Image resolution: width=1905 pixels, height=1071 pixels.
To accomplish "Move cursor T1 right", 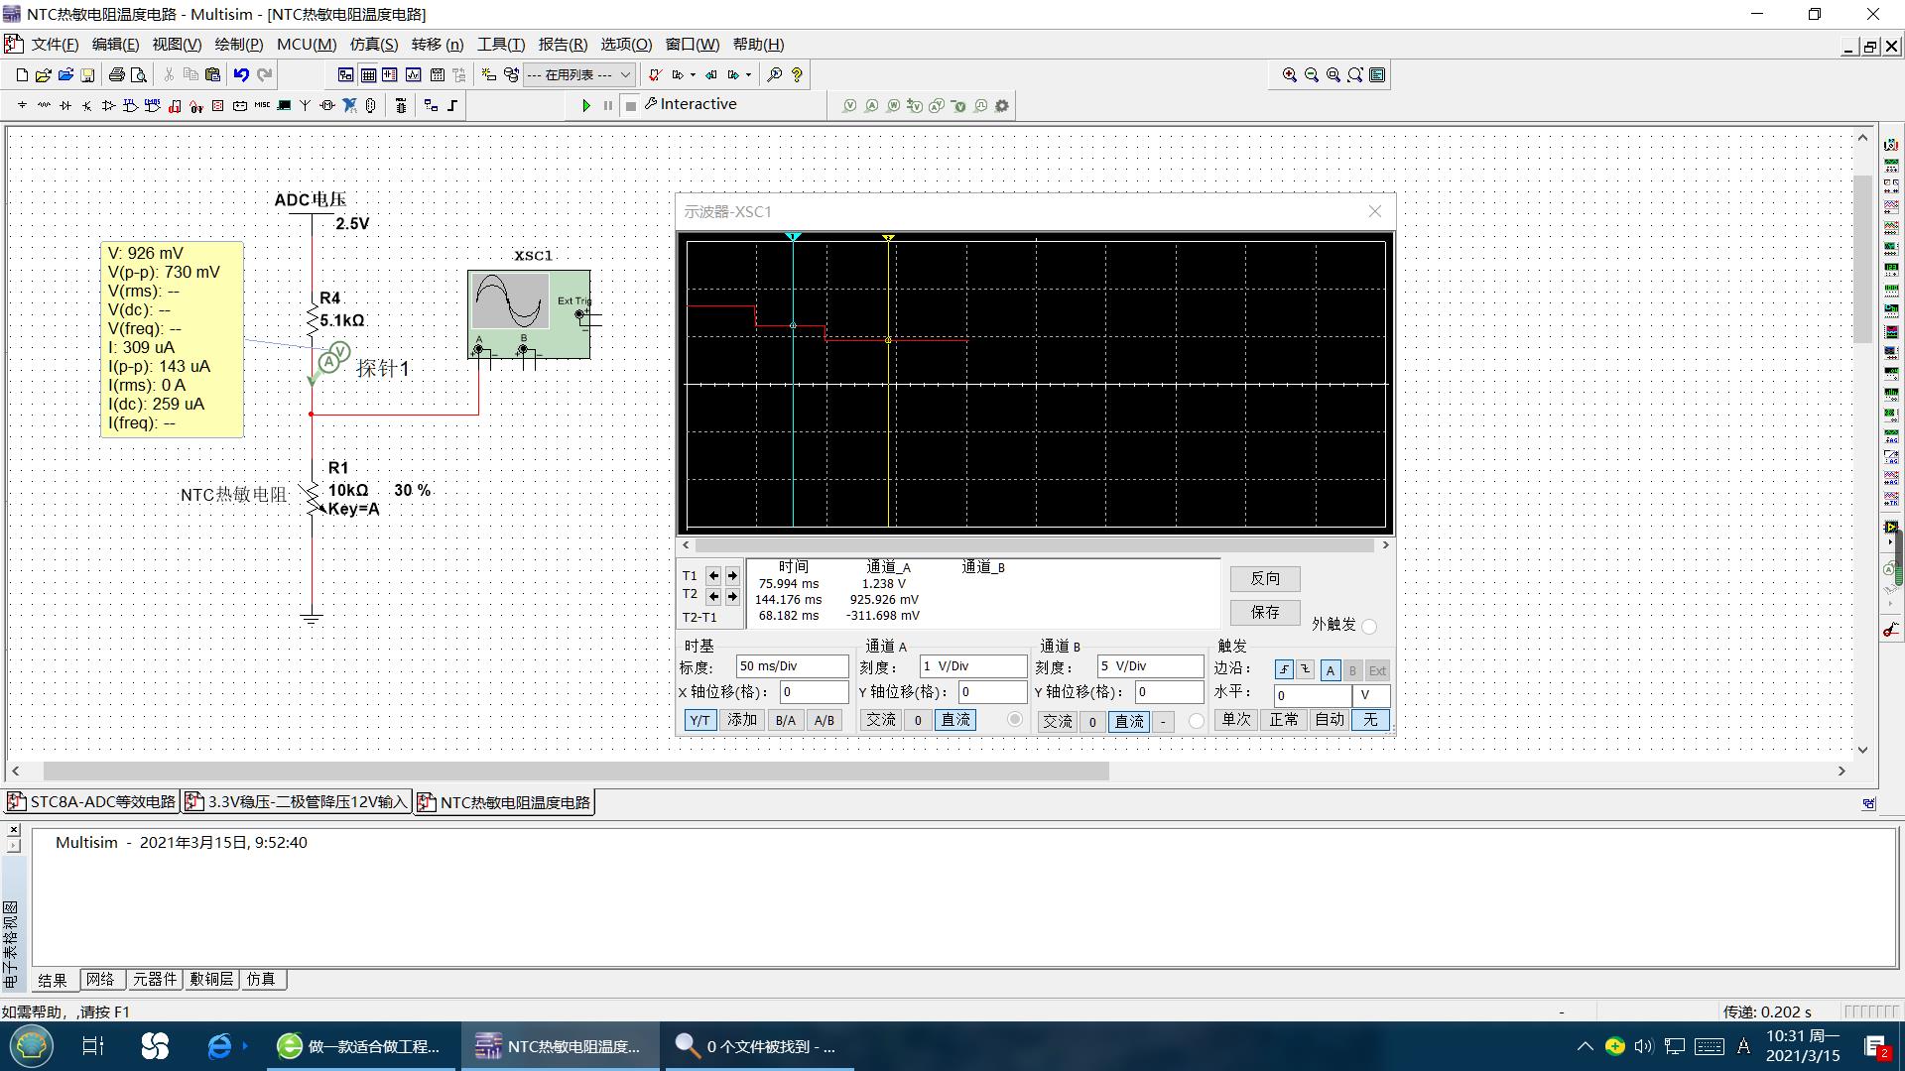I will pyautogui.click(x=732, y=575).
